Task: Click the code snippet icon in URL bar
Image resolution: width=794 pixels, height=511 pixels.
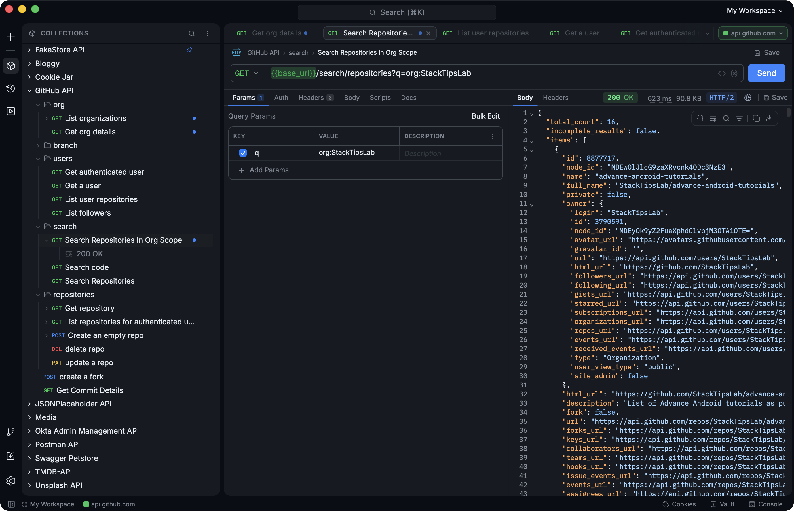Action: [721, 73]
